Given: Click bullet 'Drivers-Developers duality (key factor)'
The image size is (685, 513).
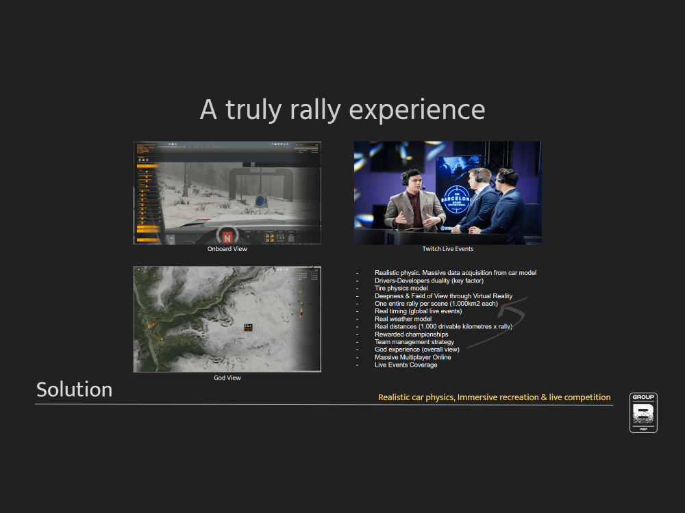Looking at the screenshot, I should pyautogui.click(x=429, y=280).
